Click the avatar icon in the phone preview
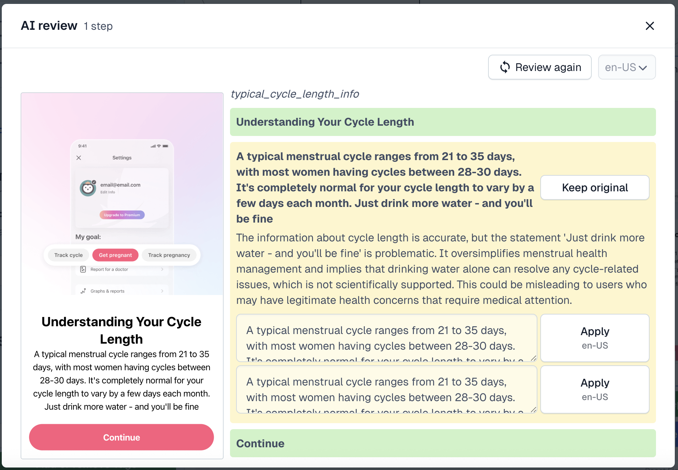 pyautogui.click(x=88, y=188)
